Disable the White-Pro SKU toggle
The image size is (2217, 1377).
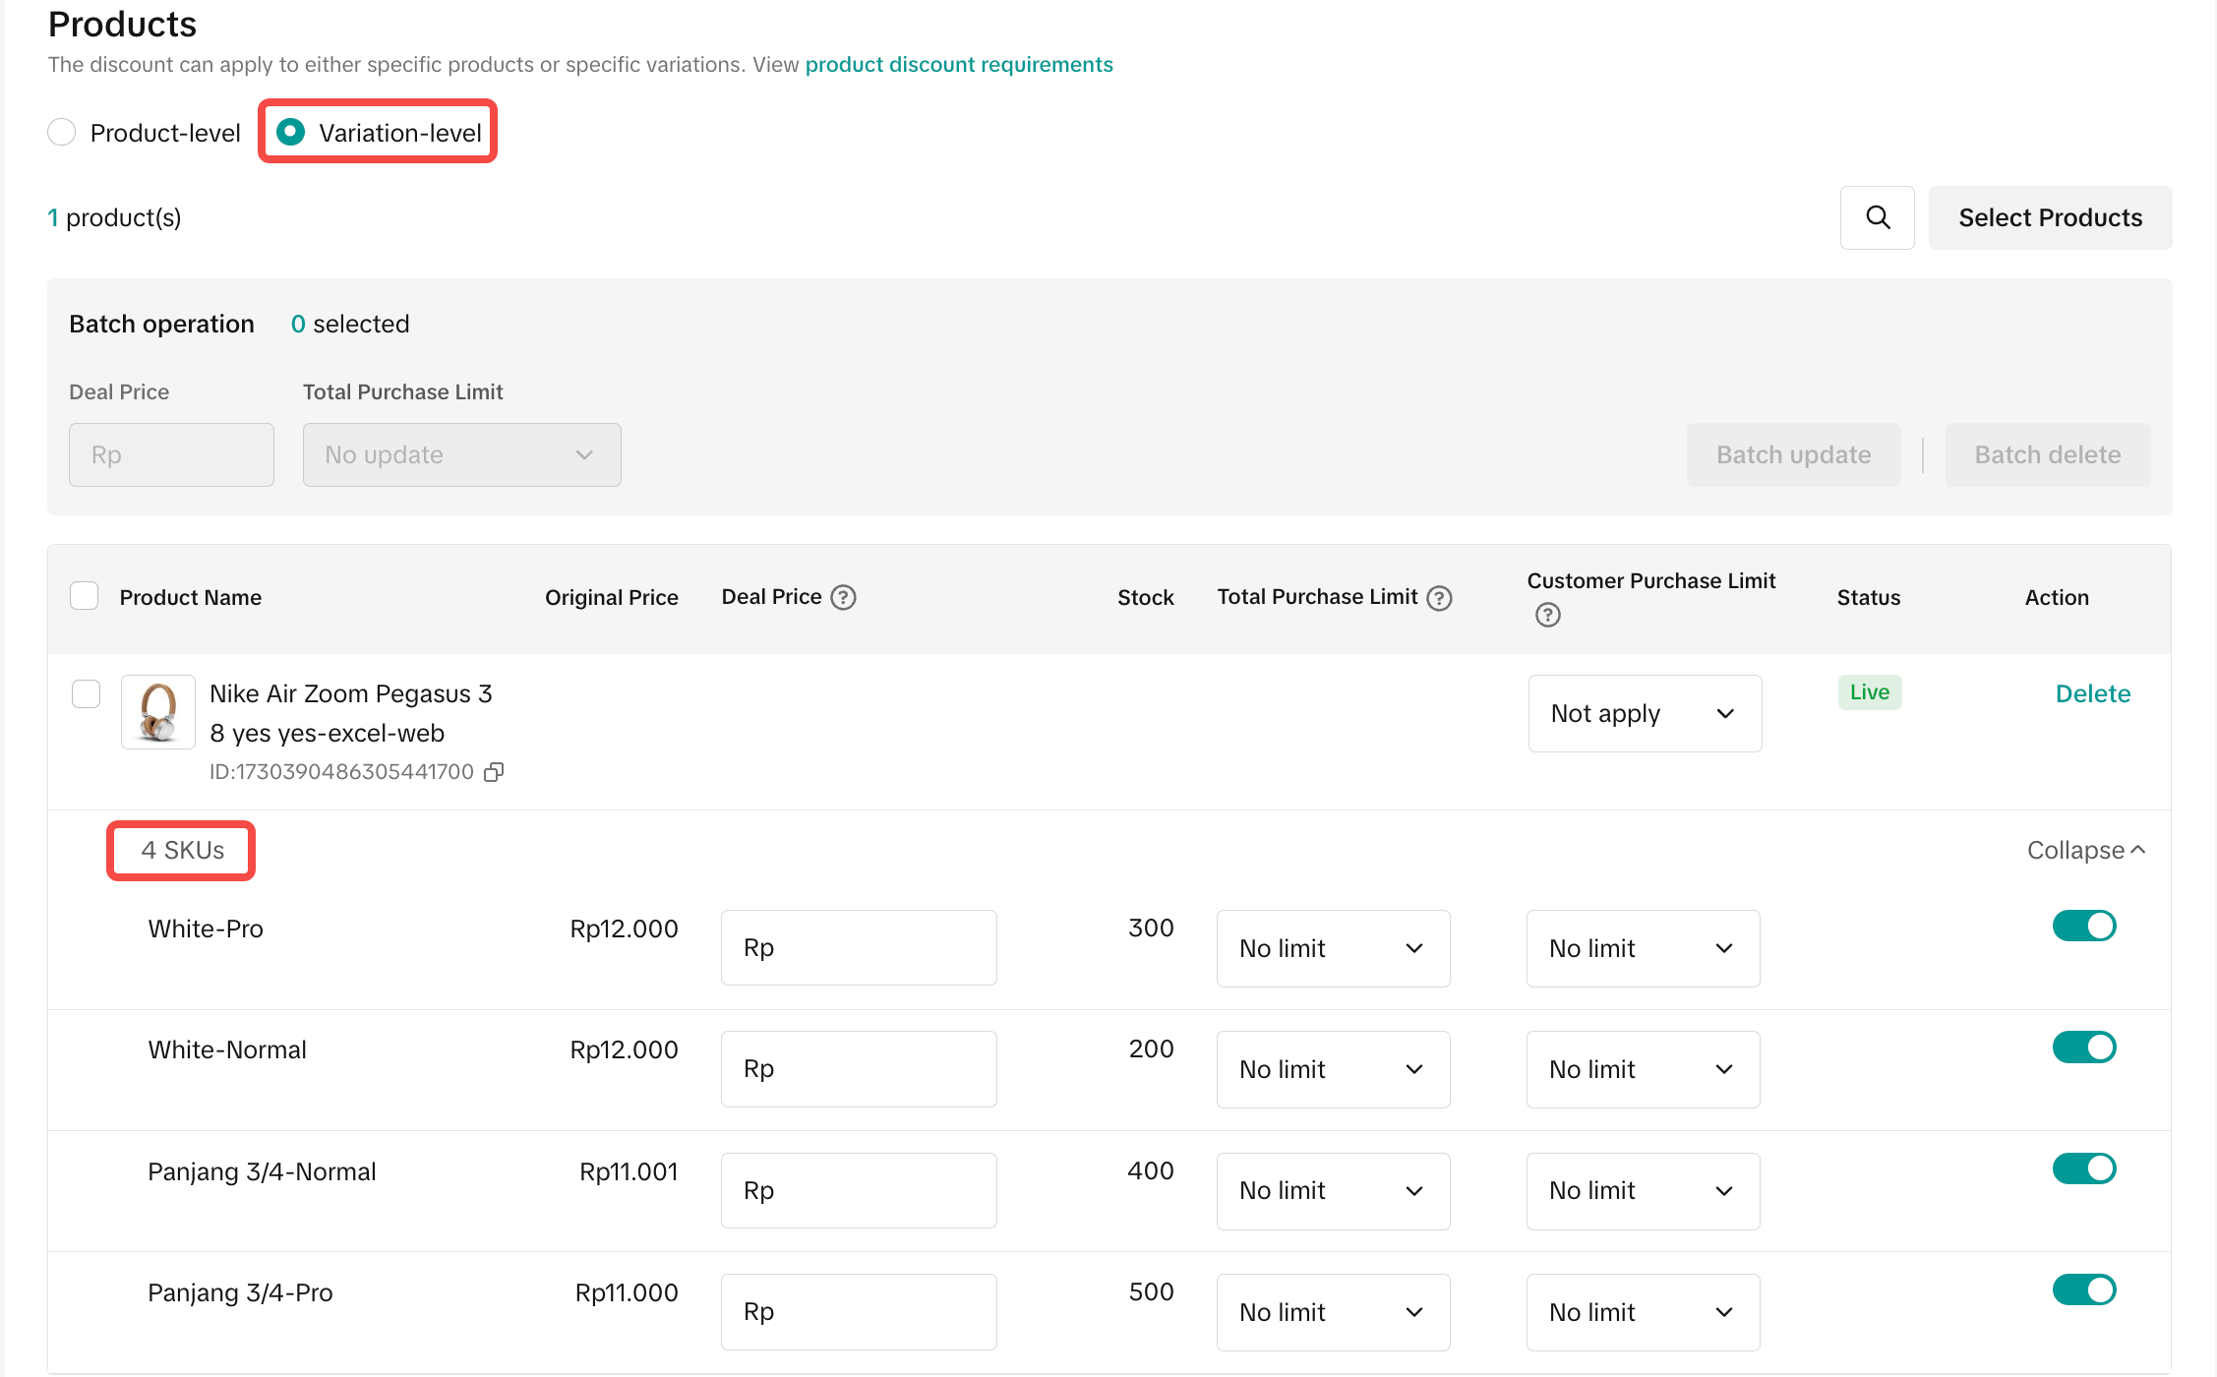(2083, 926)
